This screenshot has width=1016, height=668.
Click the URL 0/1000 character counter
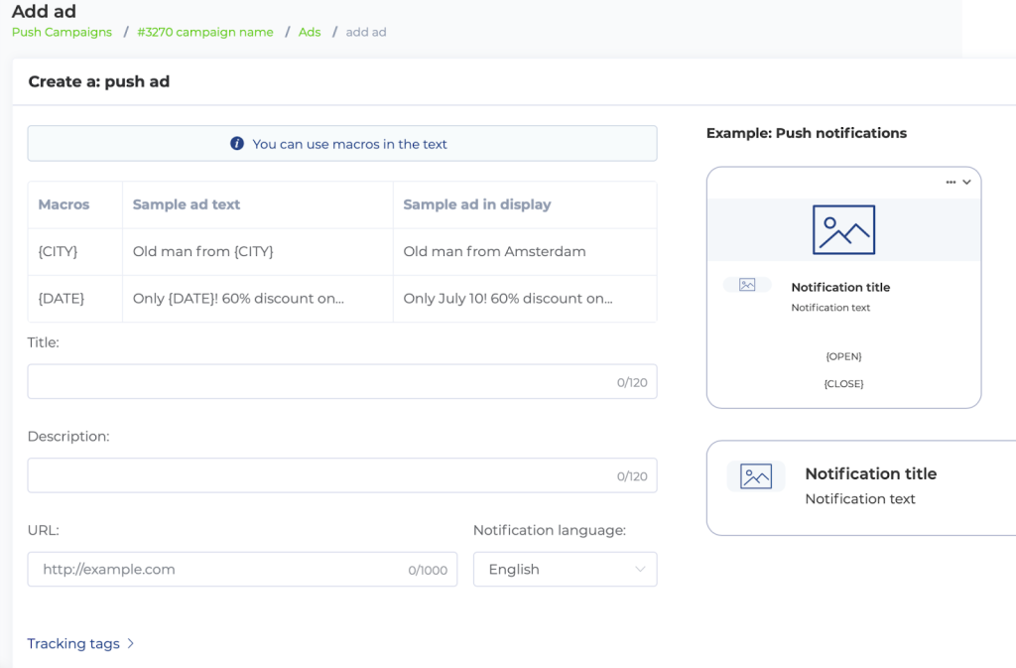pyautogui.click(x=428, y=570)
